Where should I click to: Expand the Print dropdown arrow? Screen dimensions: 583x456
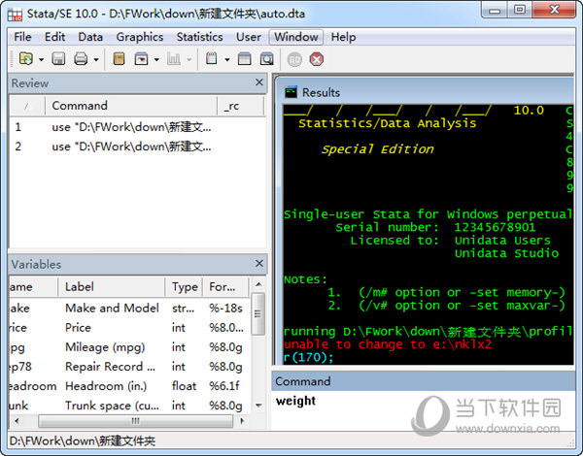(x=96, y=59)
